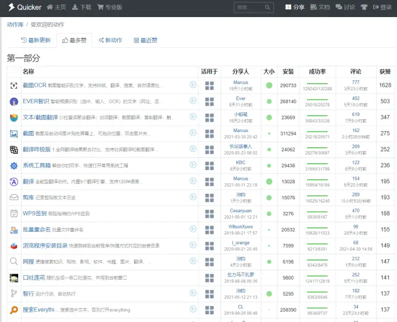Play preview for 截图 action
Viewport: 397px width, 322px height.
[193, 133]
